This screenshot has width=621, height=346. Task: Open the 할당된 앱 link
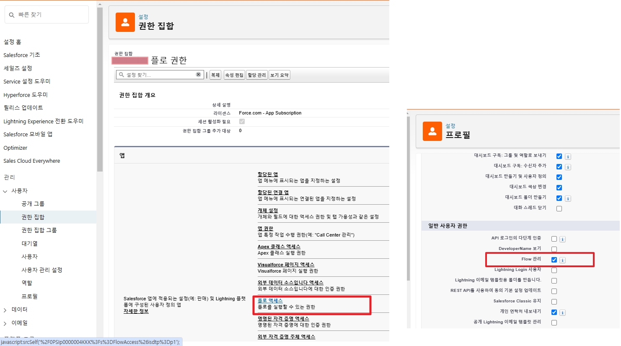pyautogui.click(x=268, y=174)
